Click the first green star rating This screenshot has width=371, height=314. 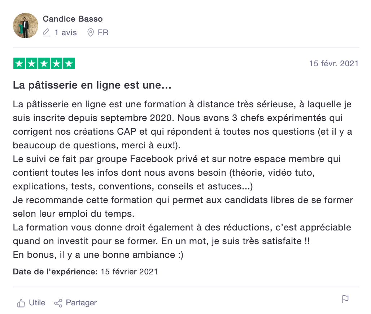pyautogui.click(x=19, y=63)
